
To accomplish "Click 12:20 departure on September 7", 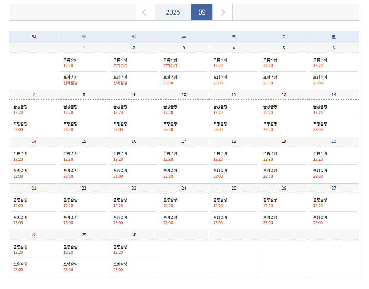I will pos(18,112).
